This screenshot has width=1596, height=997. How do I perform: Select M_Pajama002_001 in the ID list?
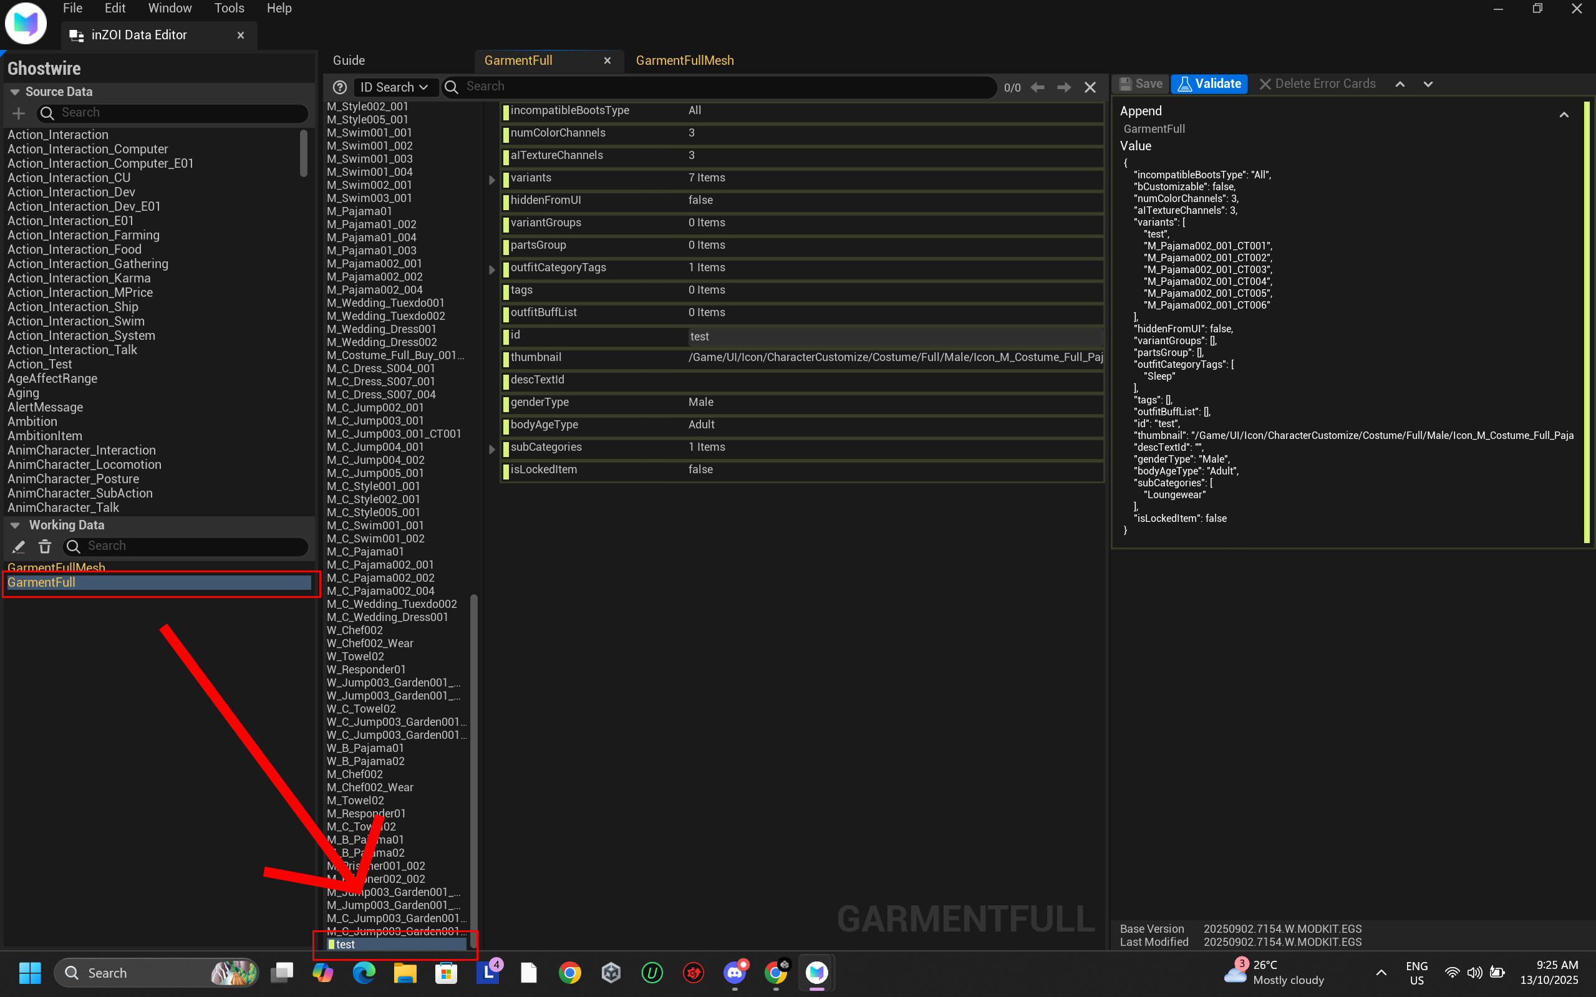[375, 264]
